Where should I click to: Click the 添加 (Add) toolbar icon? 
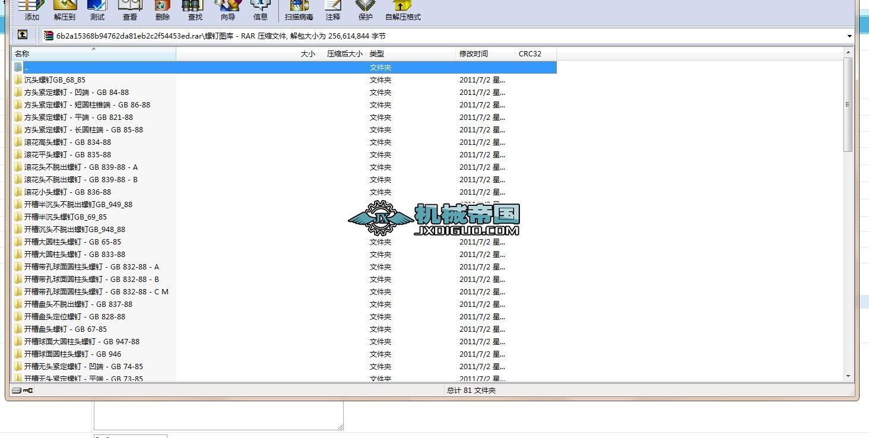30,11
